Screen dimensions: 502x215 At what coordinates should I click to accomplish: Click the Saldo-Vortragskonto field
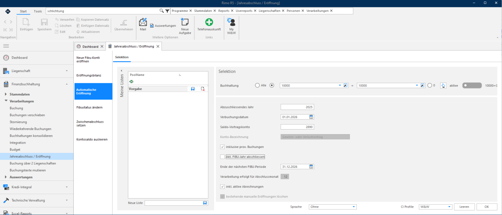tap(297, 127)
